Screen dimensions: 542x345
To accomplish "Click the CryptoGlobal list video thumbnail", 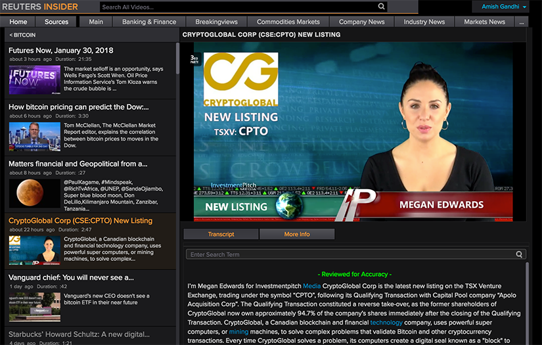I will [35, 250].
